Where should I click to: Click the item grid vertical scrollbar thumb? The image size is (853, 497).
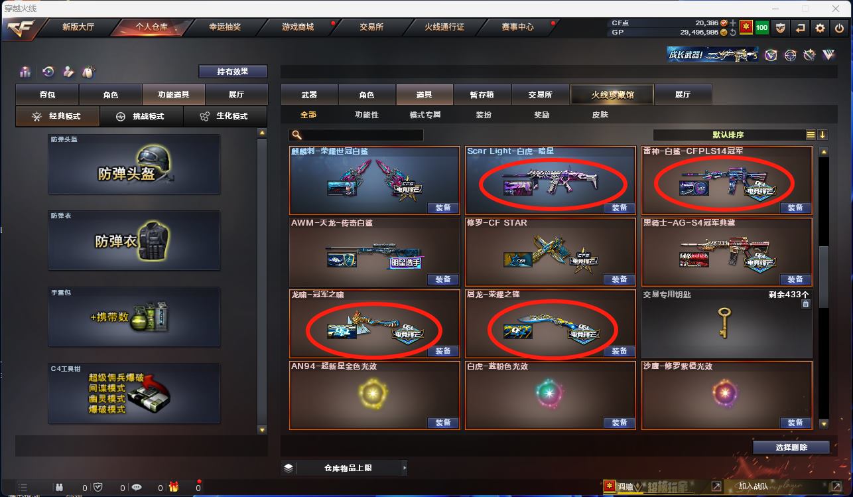[x=824, y=277]
